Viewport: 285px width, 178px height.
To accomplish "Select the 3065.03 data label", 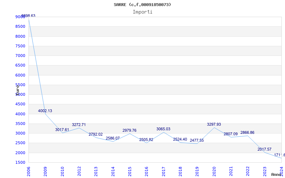I will click(163, 129).
